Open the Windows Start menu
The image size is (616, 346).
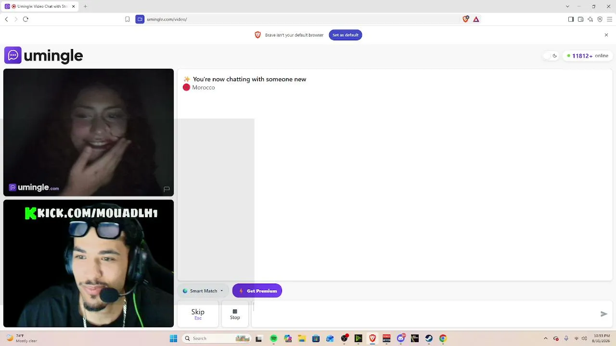click(174, 338)
